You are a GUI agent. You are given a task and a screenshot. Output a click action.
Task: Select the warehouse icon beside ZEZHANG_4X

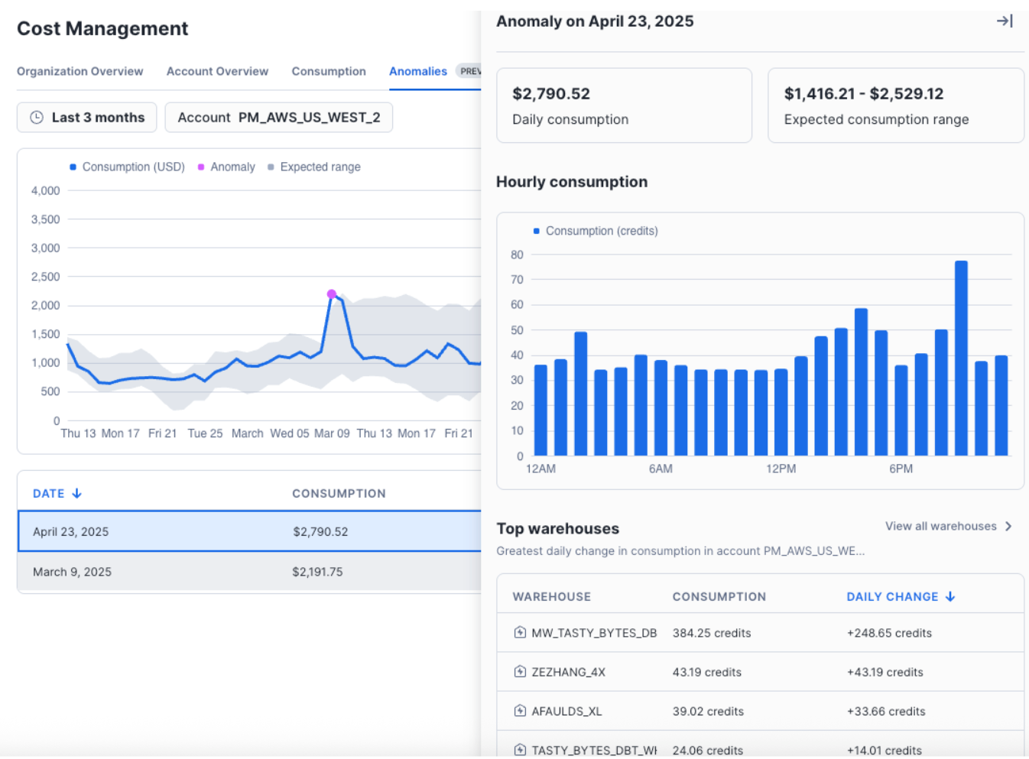coord(519,672)
